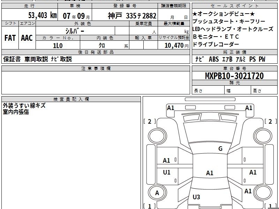
Task: Click the 幅 dimension field
Action: click(x=238, y=90)
